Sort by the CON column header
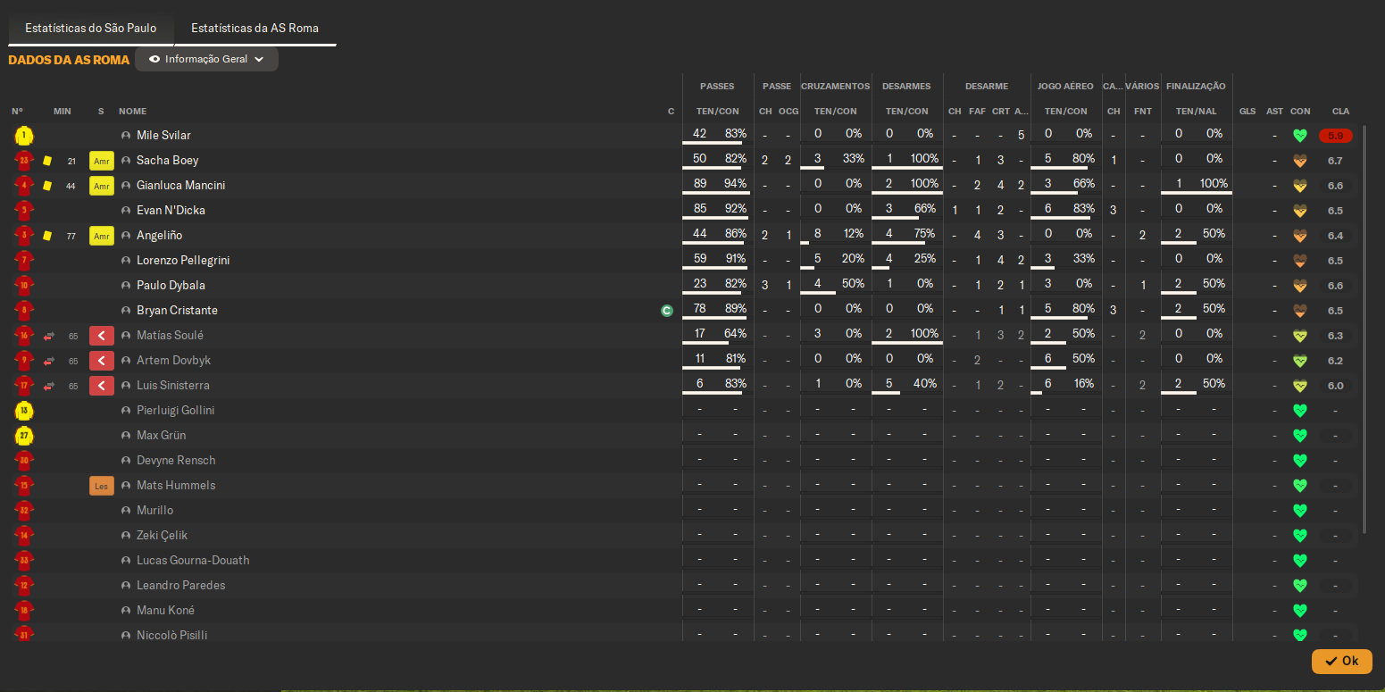Viewport: 1385px width, 692px height. [1300, 112]
